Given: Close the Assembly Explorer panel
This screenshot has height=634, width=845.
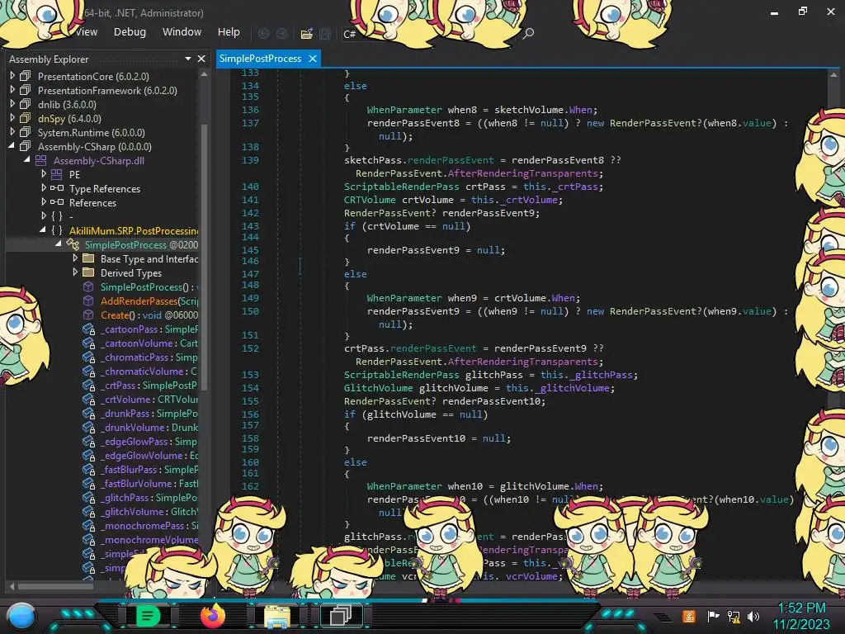Looking at the screenshot, I should point(201,59).
